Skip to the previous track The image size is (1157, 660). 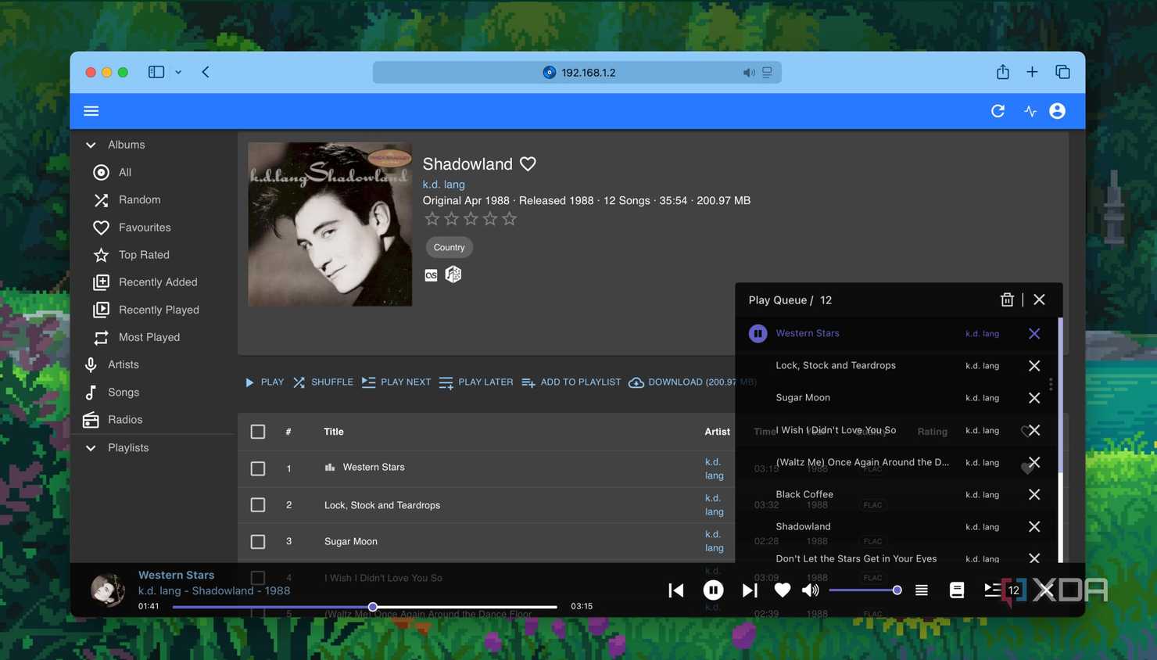(676, 590)
